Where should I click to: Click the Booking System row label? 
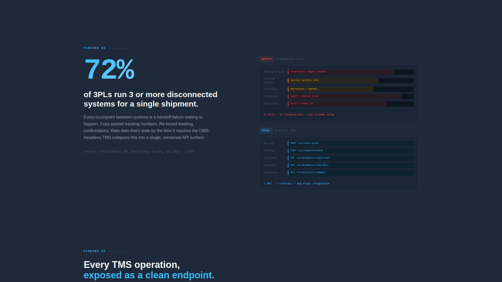click(269, 80)
